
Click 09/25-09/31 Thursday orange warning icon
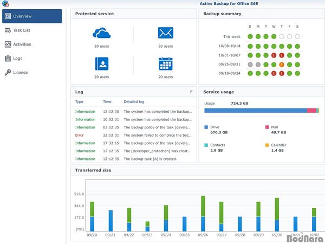tap(282, 65)
